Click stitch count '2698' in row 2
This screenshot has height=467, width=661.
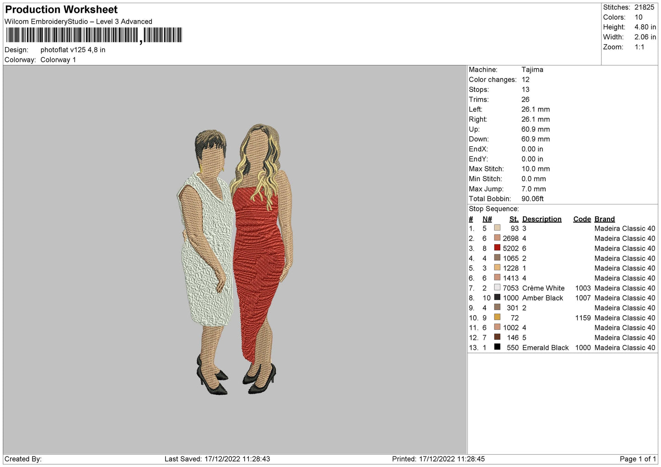(x=511, y=238)
